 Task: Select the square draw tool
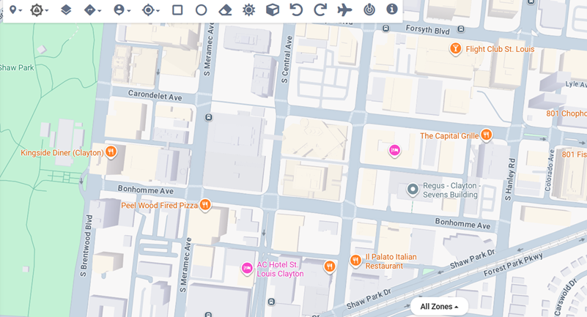pyautogui.click(x=177, y=10)
